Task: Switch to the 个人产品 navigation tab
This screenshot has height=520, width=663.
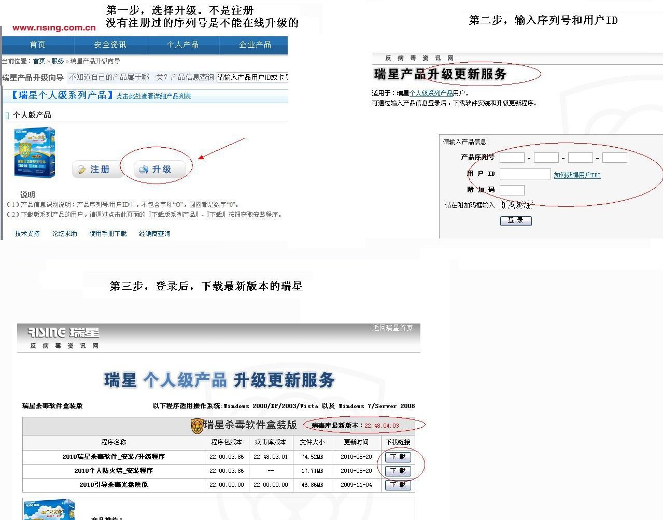Action: pyautogui.click(x=182, y=45)
